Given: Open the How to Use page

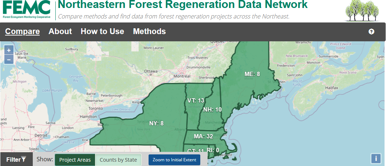Looking at the screenshot, I should click(102, 32).
